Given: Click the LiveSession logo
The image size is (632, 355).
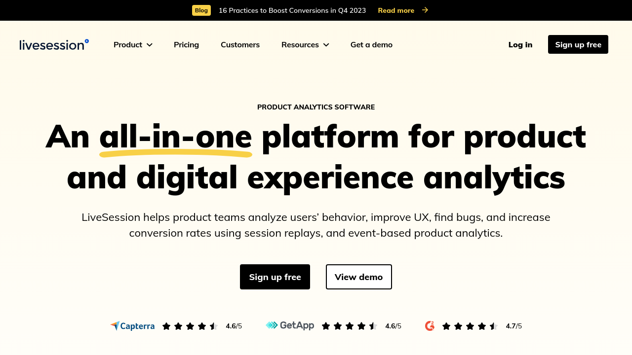Looking at the screenshot, I should 54,44.
